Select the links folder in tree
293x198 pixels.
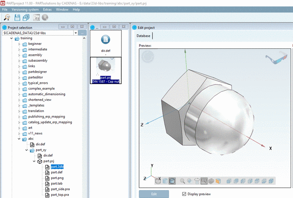coord(32,66)
